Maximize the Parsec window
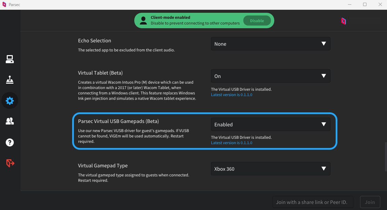This screenshot has width=387, height=210. (x=365, y=4)
